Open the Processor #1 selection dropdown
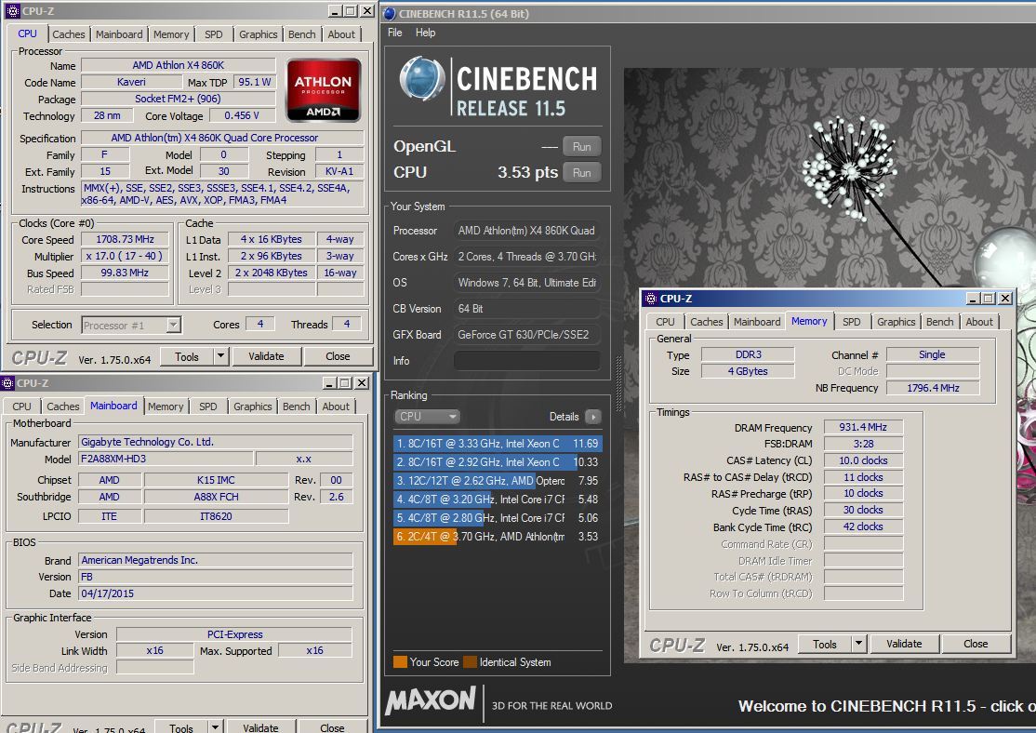The image size is (1036, 733). [131, 326]
